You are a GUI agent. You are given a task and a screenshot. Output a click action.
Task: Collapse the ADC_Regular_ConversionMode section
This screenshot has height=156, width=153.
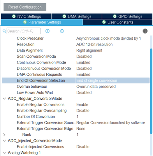pyautogui.click(x=4, y=99)
